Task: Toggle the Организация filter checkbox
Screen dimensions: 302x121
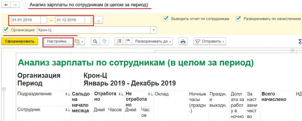Action: point(6,30)
